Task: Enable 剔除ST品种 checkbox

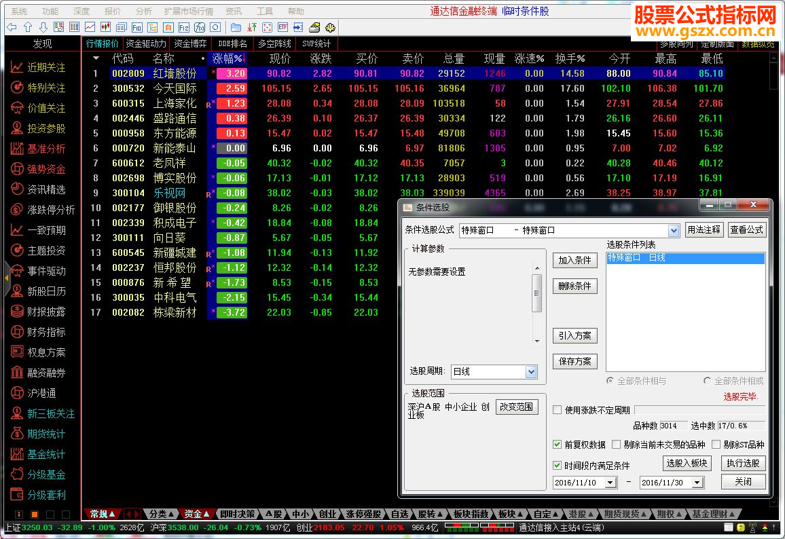Action: [x=716, y=445]
